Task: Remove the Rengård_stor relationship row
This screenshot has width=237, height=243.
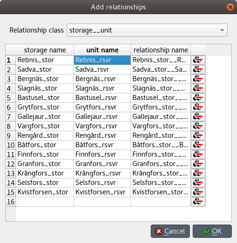Action: [x=198, y=135]
